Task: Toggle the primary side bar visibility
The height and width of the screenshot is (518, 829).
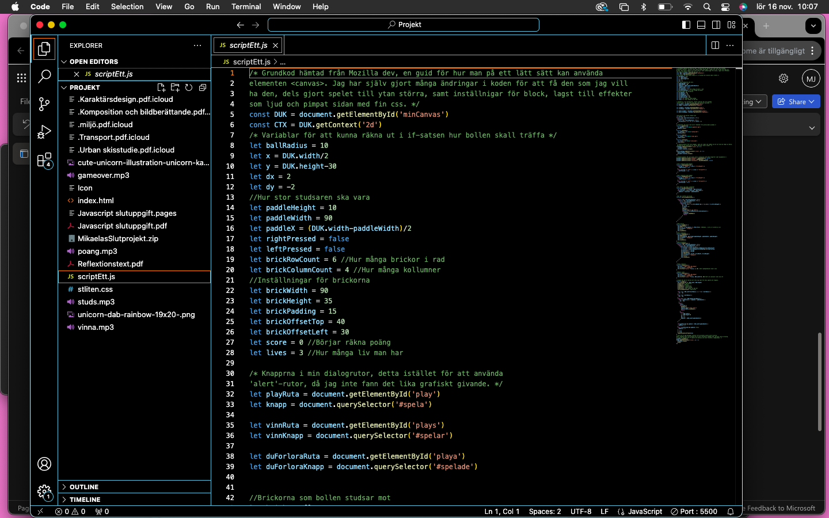Action: pyautogui.click(x=686, y=25)
